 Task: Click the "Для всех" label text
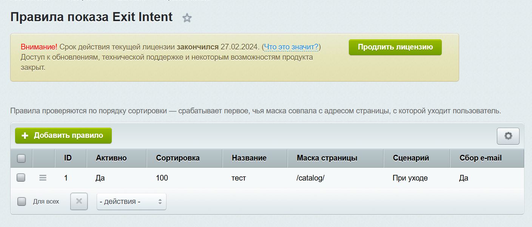coord(46,202)
